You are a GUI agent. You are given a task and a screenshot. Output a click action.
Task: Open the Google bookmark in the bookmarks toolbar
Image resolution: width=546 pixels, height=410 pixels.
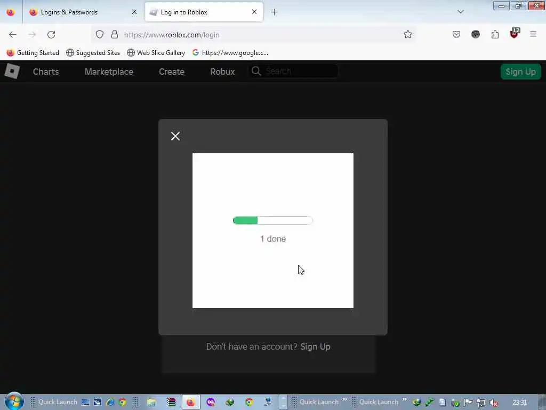coord(230,53)
